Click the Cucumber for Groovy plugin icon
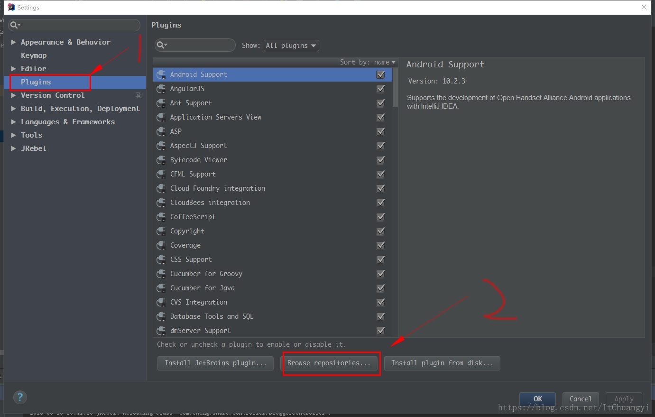This screenshot has width=655, height=417. [x=161, y=274]
